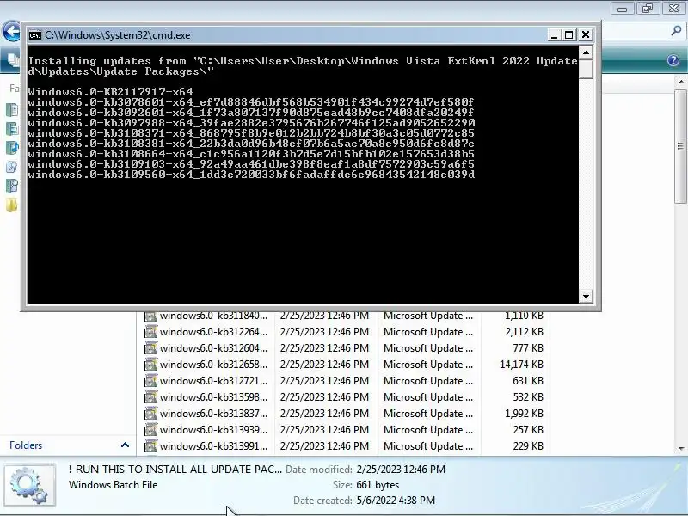Screen dimensions: 688x516
Task: Click the batch file gear icon in details pane
Action: pyautogui.click(x=29, y=486)
